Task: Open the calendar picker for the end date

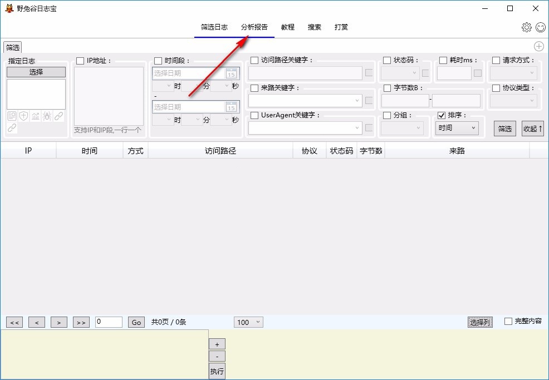Action: coord(231,107)
